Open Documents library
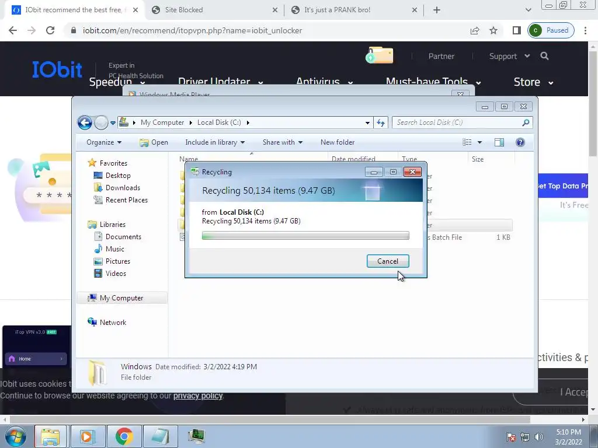The height and width of the screenshot is (448, 598). [x=123, y=237]
